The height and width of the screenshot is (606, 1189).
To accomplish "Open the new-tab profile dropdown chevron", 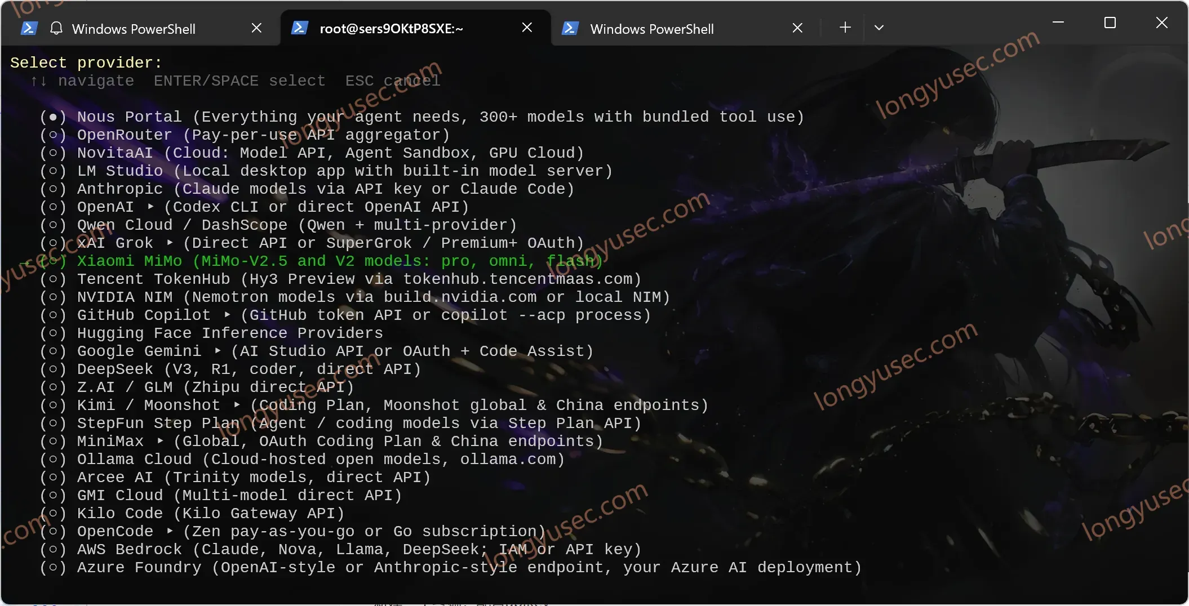I will [x=879, y=28].
